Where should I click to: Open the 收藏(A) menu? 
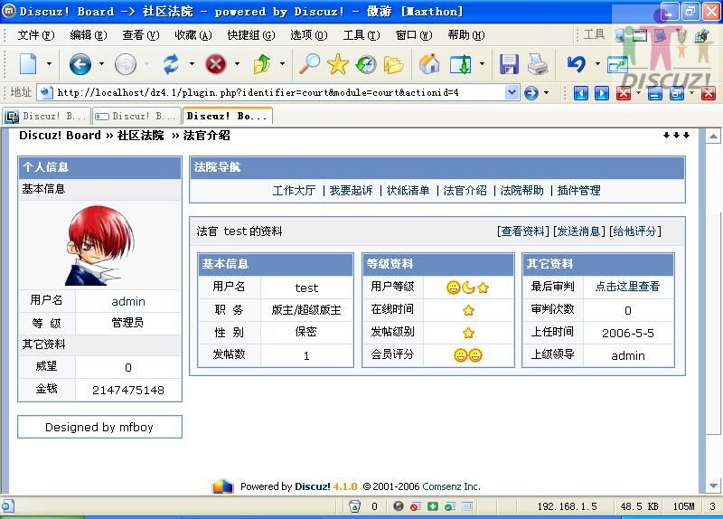coord(193,35)
